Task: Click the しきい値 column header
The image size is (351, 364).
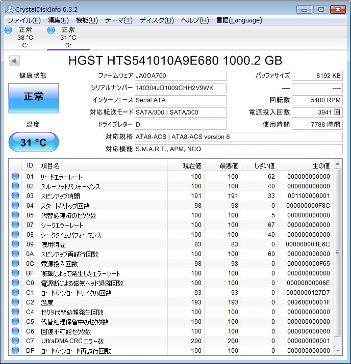Action: (260, 165)
